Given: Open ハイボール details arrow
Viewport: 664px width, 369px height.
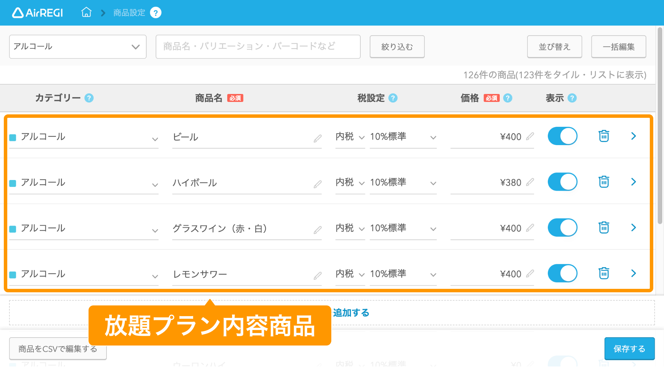Looking at the screenshot, I should [x=634, y=182].
